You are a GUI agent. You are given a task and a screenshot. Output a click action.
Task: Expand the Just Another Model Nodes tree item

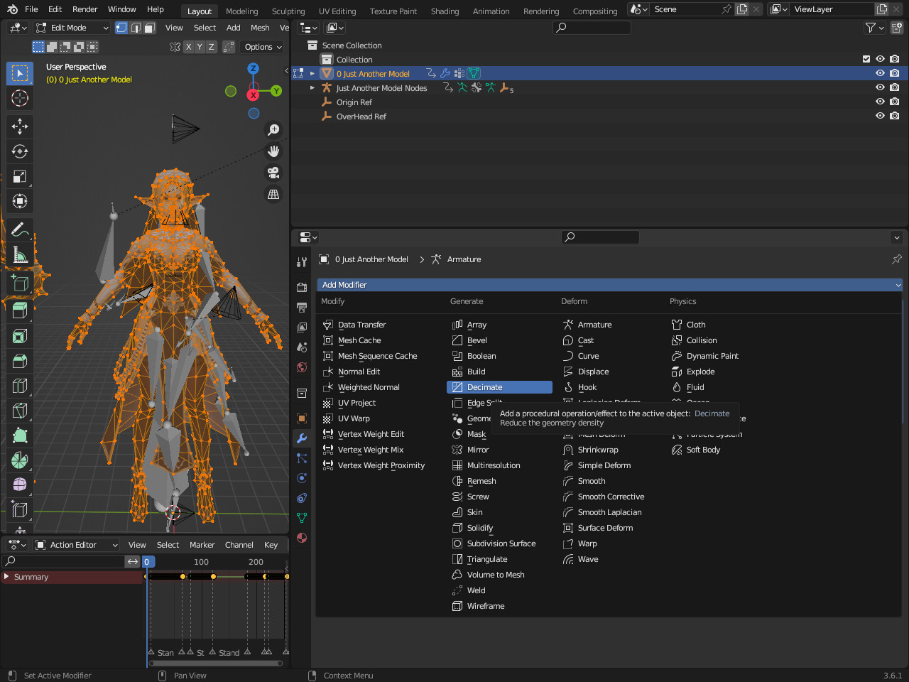click(312, 88)
